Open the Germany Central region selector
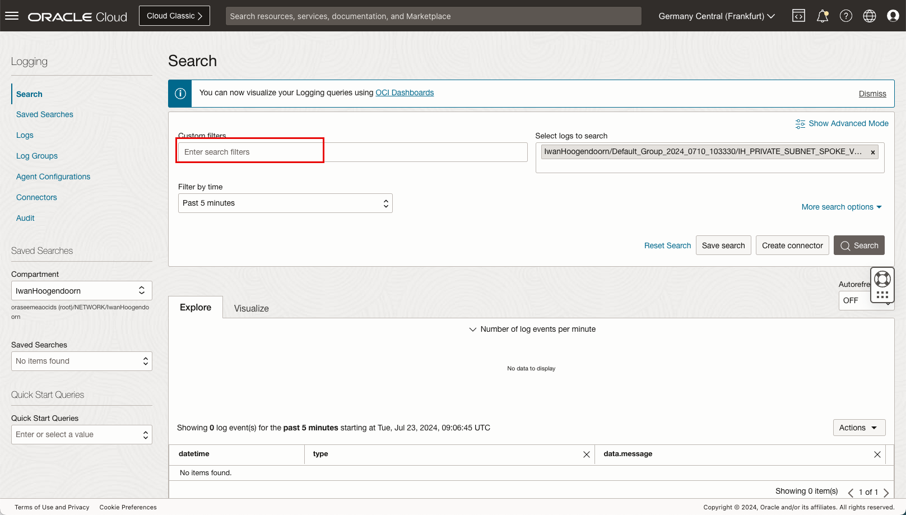The height and width of the screenshot is (515, 906). coord(717,16)
